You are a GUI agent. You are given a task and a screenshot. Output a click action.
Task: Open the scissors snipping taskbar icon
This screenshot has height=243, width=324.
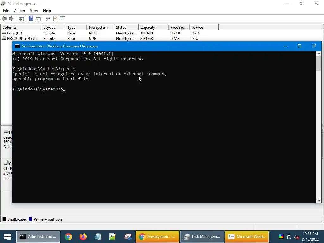click(x=128, y=237)
